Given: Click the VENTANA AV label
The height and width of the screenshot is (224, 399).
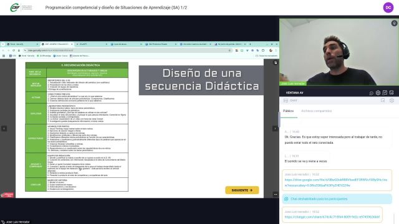Looking at the screenshot, I should (x=294, y=93).
